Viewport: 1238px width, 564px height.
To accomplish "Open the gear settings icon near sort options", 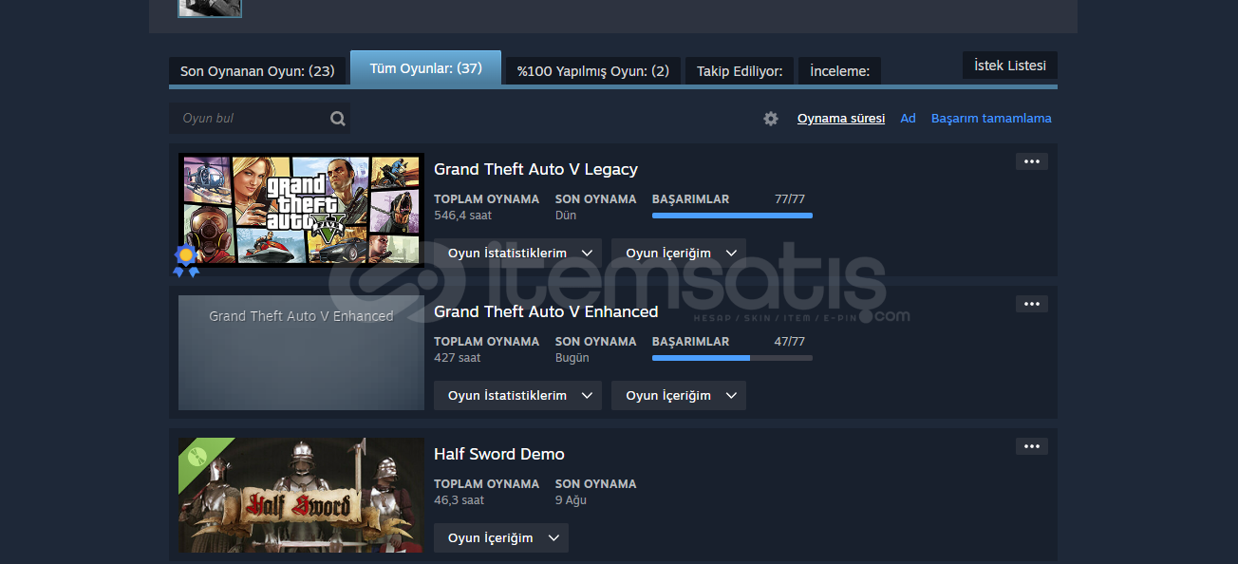I will pyautogui.click(x=771, y=119).
